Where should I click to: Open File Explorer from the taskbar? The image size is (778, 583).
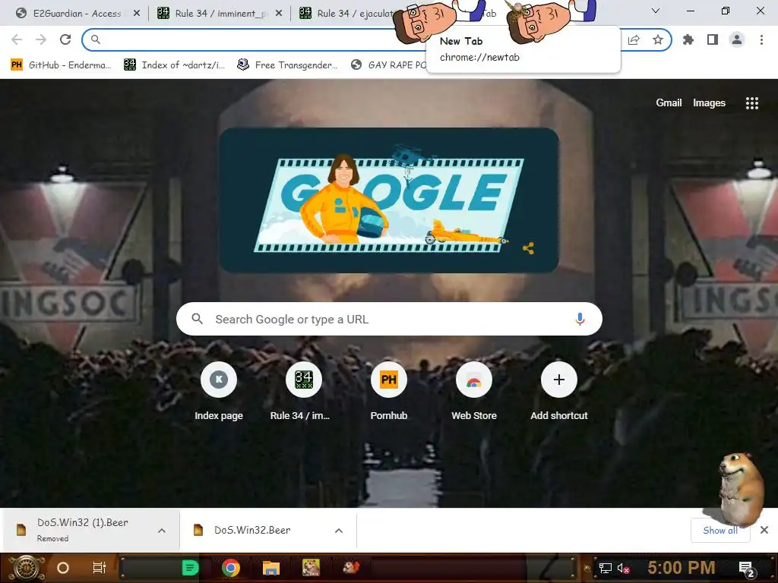(x=271, y=568)
